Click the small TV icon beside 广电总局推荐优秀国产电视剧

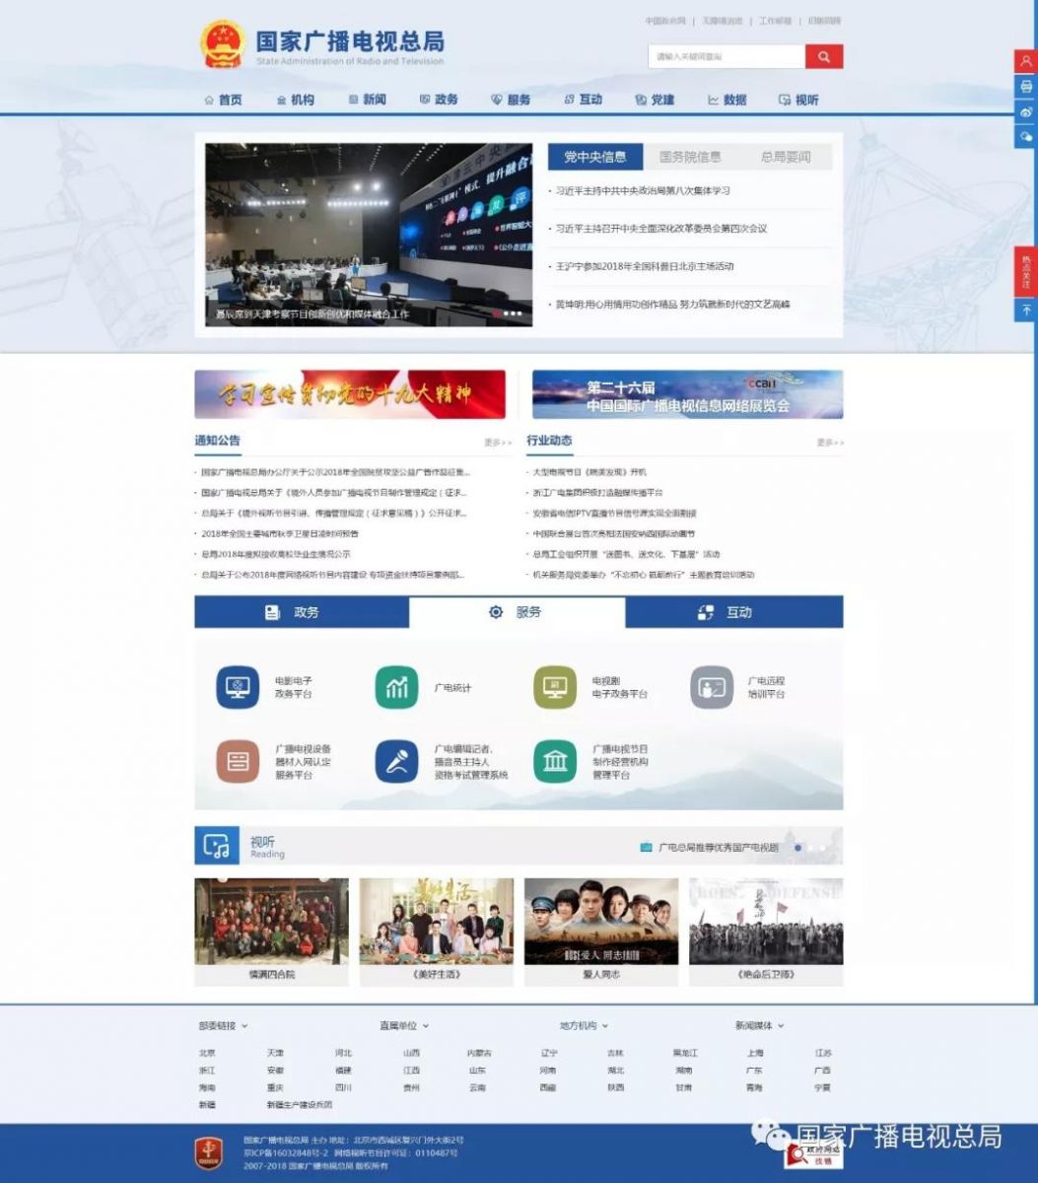(x=646, y=847)
